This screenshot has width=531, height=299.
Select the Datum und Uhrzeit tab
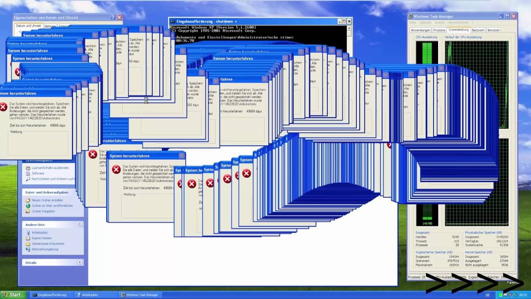(28, 26)
